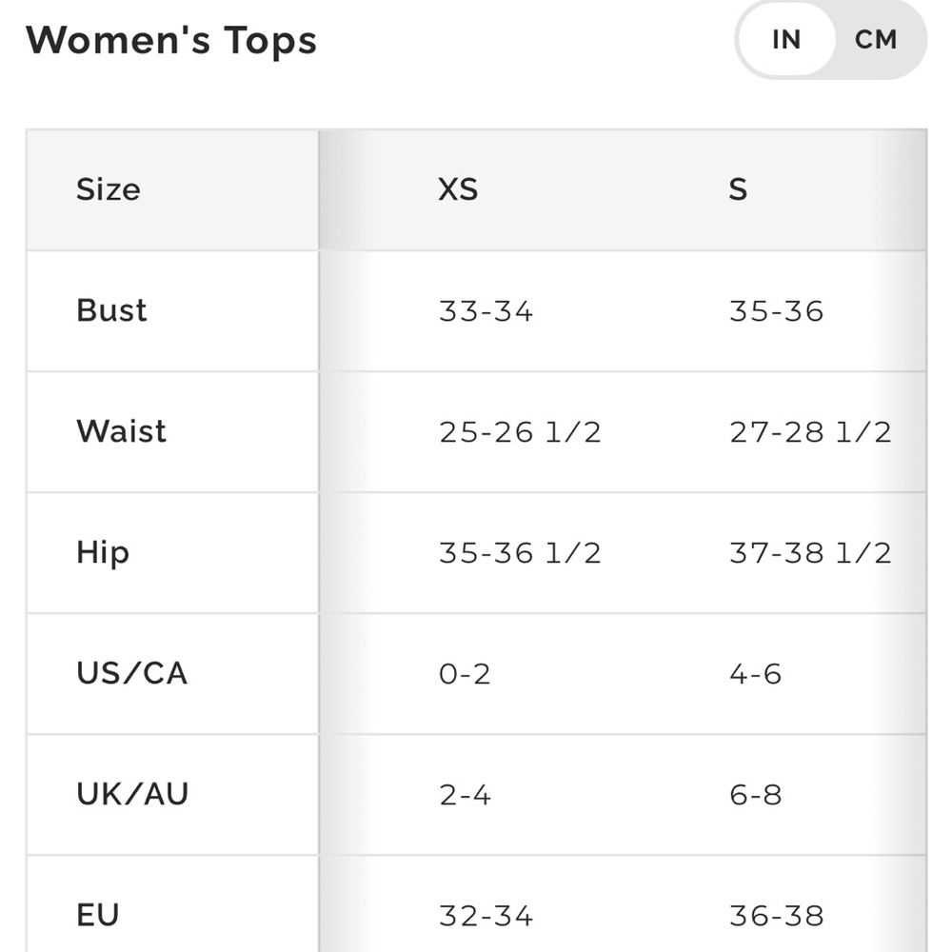The image size is (952, 952).
Task: Click the Women's Tops heading
Action: (171, 40)
